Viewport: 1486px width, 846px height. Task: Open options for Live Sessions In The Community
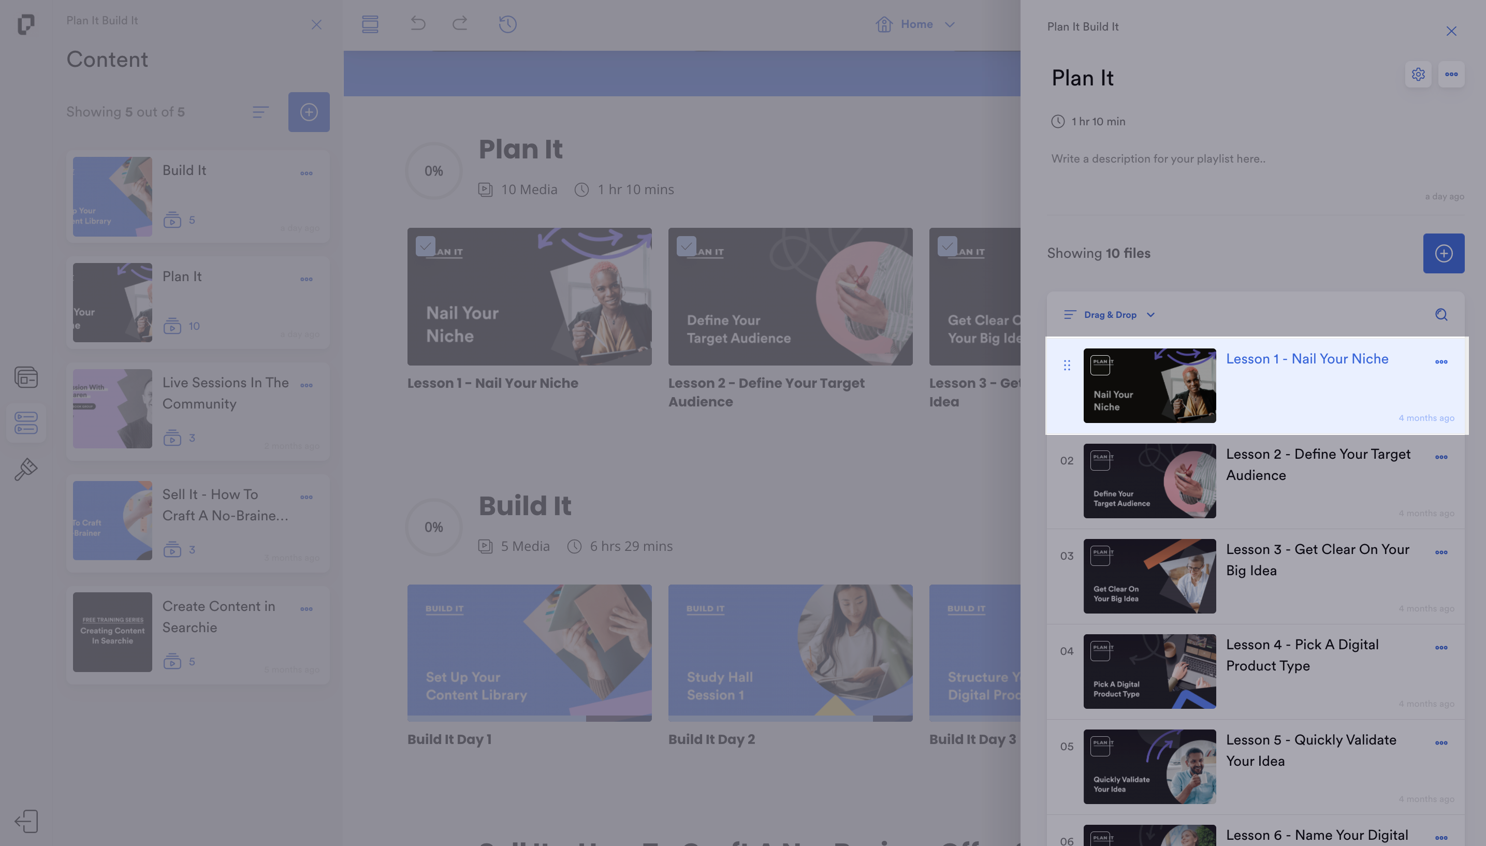(306, 385)
